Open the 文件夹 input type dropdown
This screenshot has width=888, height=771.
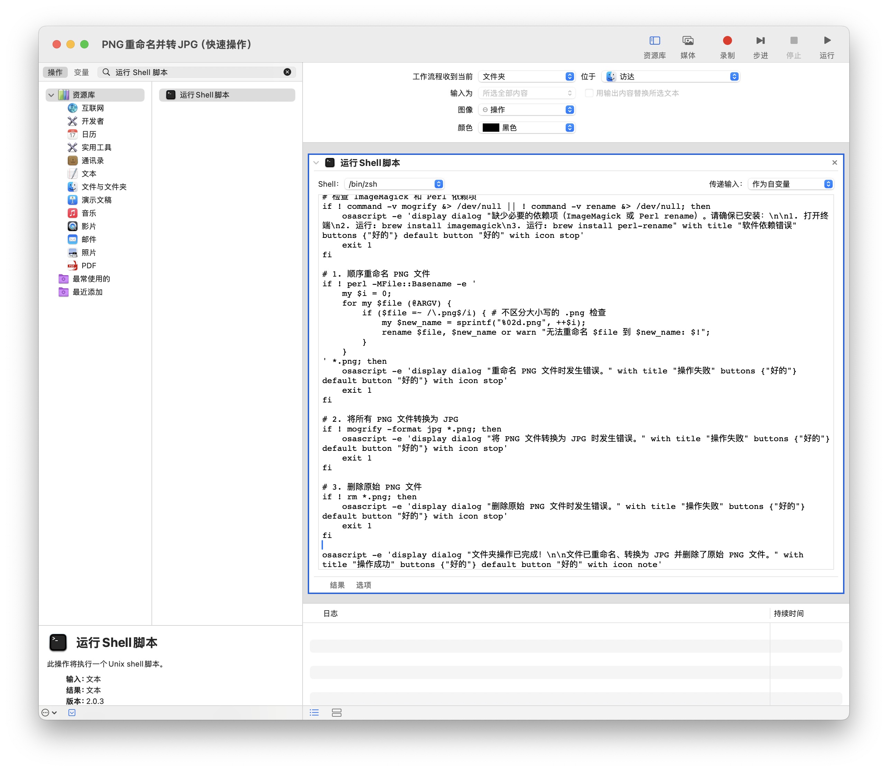(527, 76)
